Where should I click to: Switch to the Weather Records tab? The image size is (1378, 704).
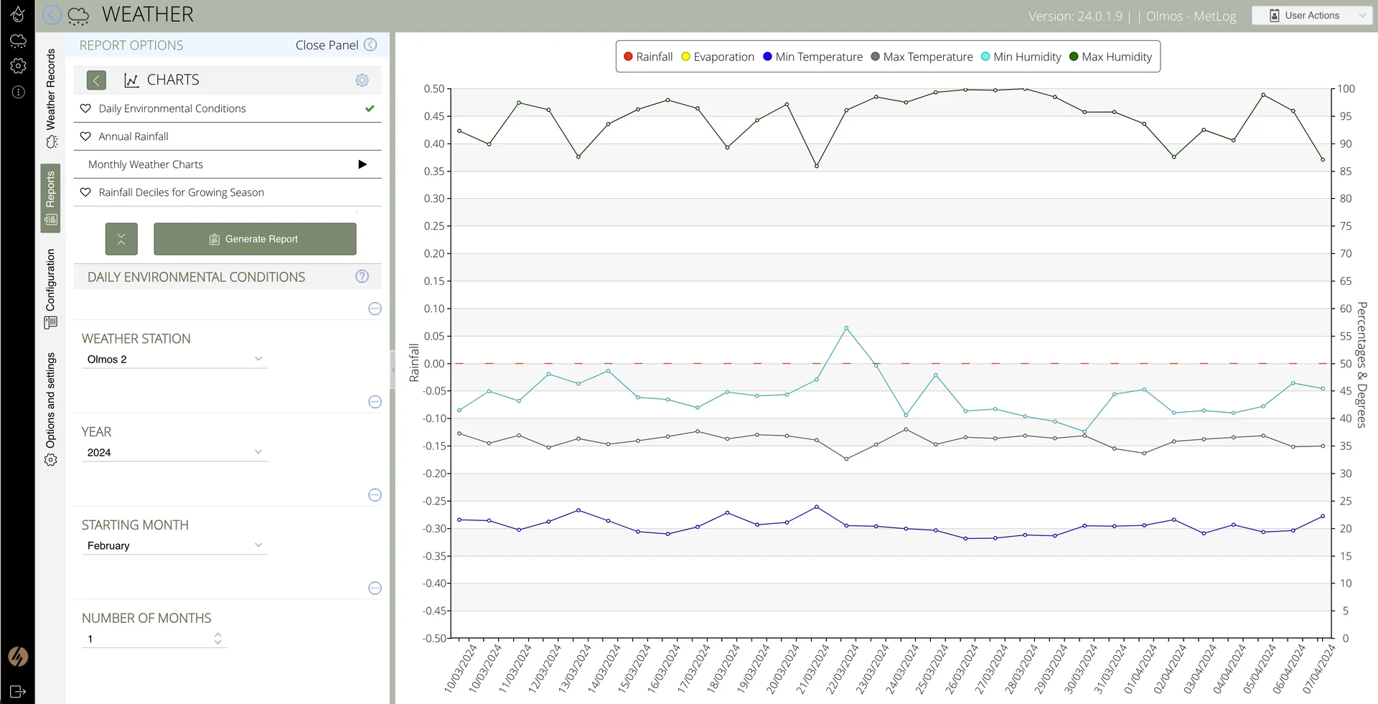tap(50, 98)
